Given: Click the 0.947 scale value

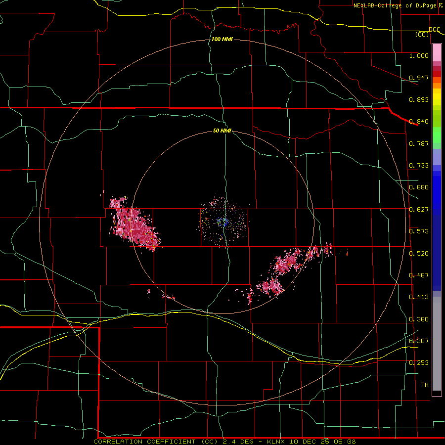Looking at the screenshot, I should 419,78.
